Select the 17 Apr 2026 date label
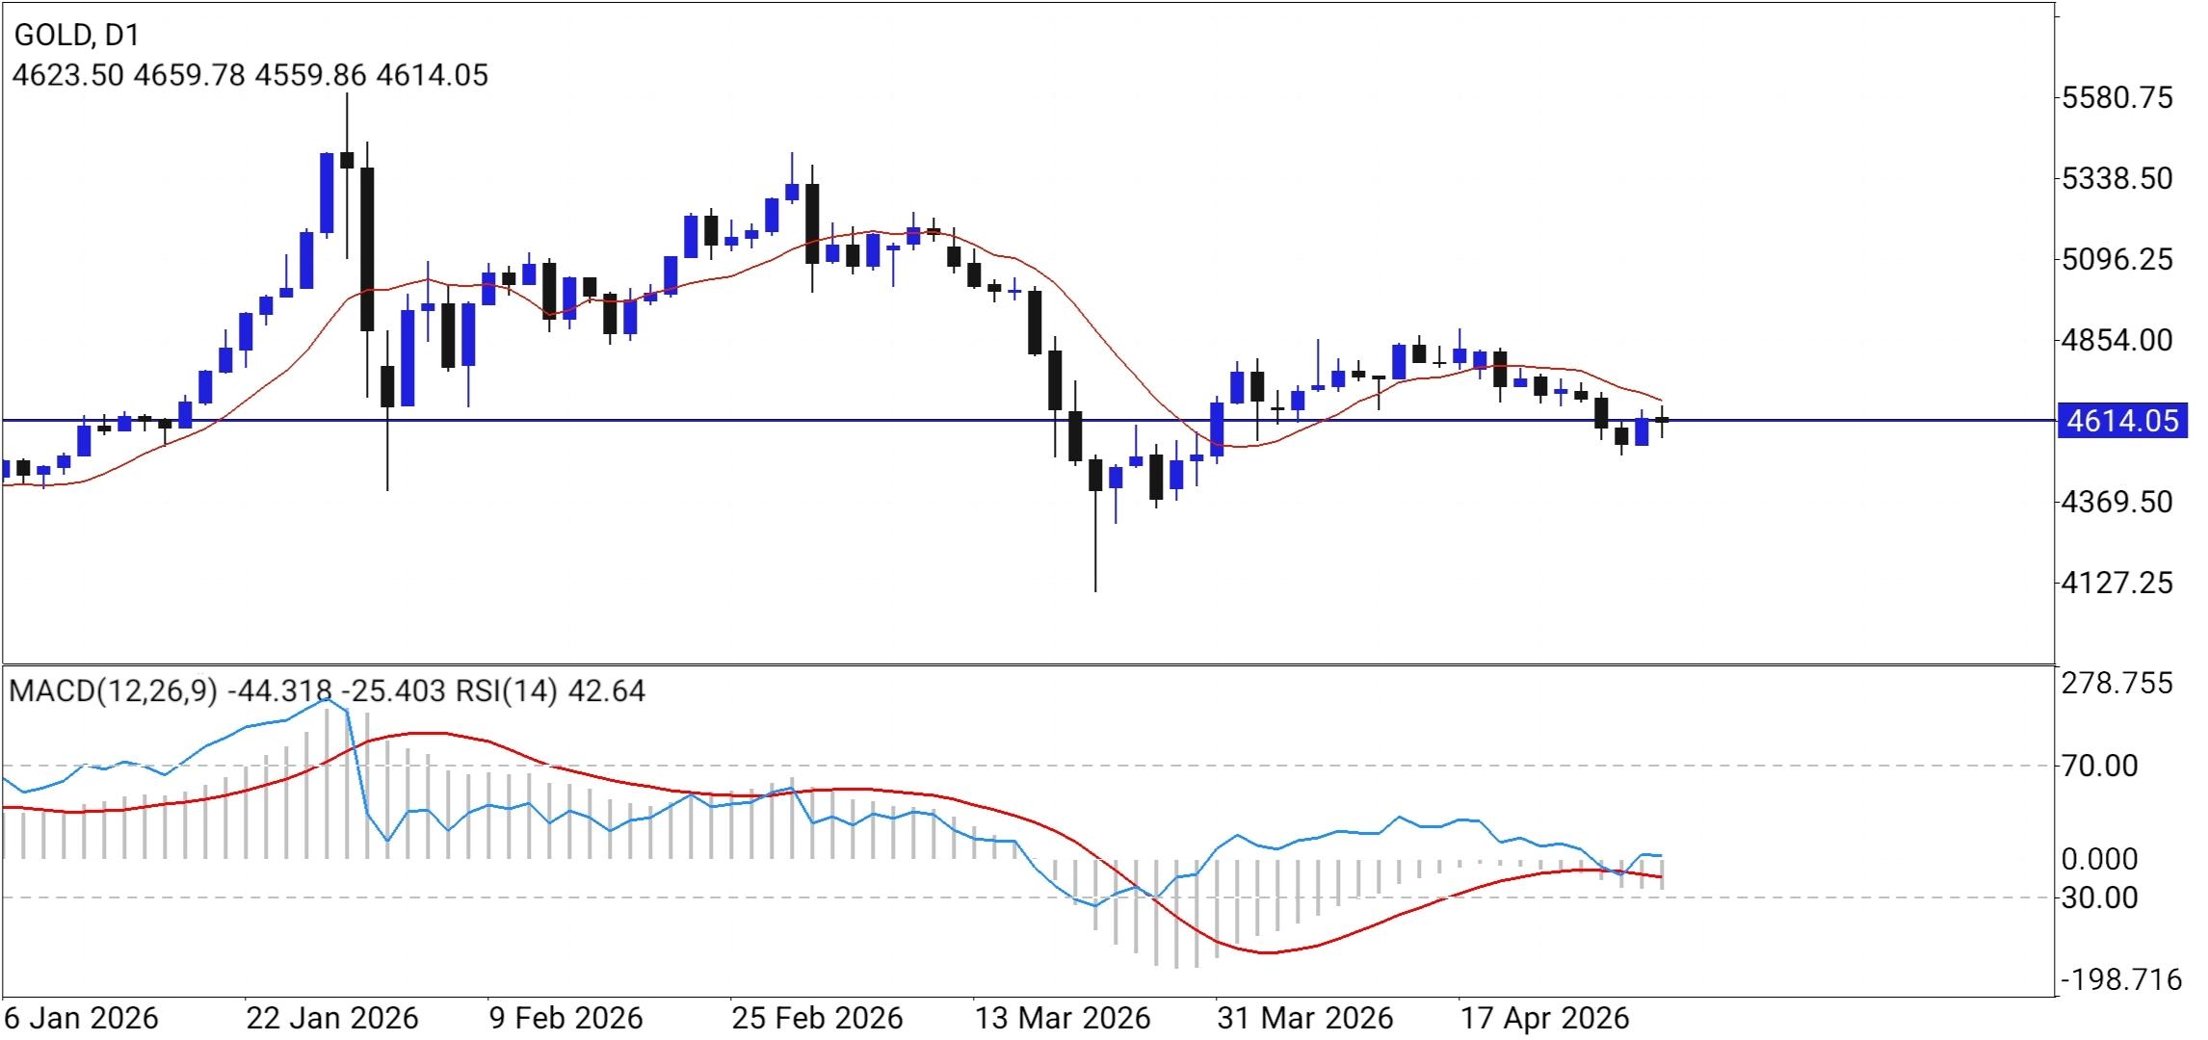The height and width of the screenshot is (1040, 2208). tap(1545, 1018)
